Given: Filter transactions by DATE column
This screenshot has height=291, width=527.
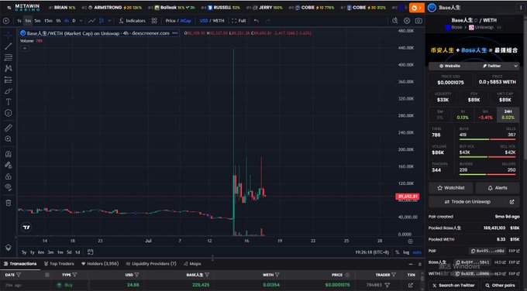Looking at the screenshot, I should click(x=19, y=275).
